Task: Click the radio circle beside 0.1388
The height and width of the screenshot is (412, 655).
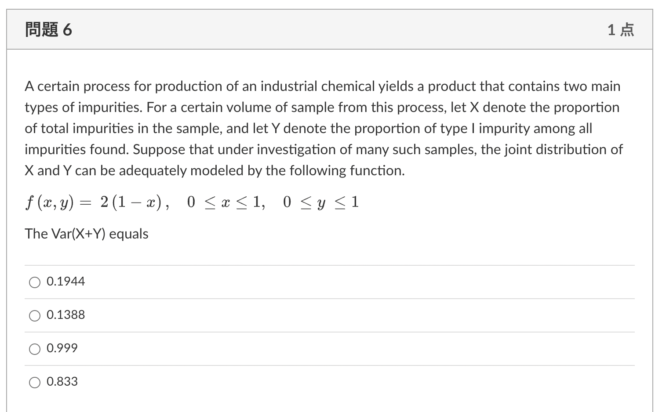Action: pyautogui.click(x=35, y=315)
